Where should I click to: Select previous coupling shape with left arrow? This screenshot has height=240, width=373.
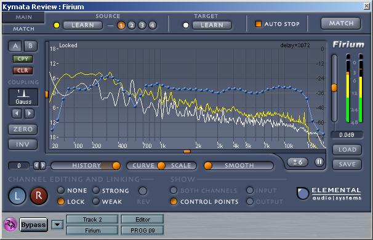coord(17,114)
